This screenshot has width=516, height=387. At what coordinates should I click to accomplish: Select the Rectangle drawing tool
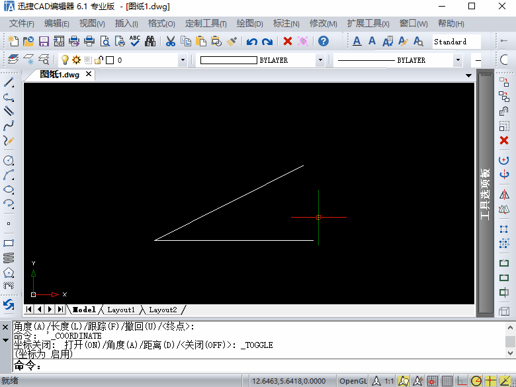pyautogui.click(x=9, y=243)
